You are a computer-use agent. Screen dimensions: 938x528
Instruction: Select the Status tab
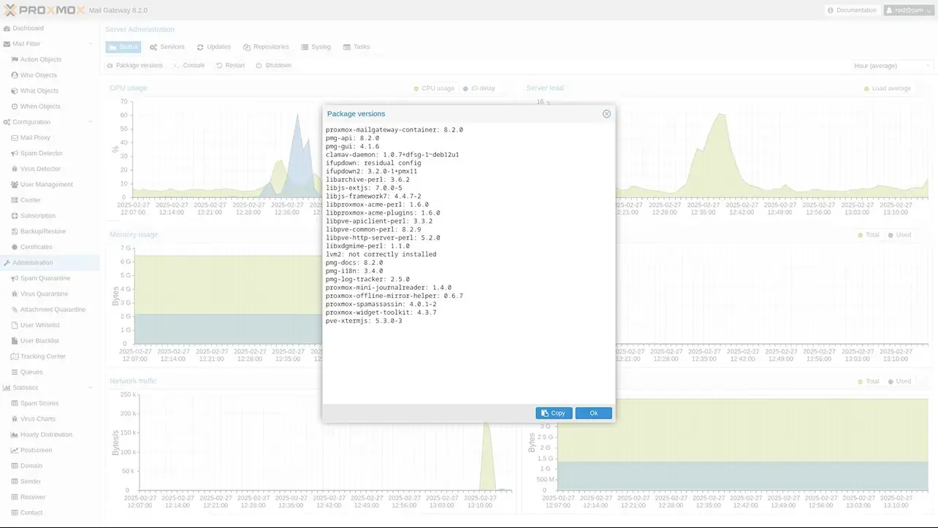point(123,47)
